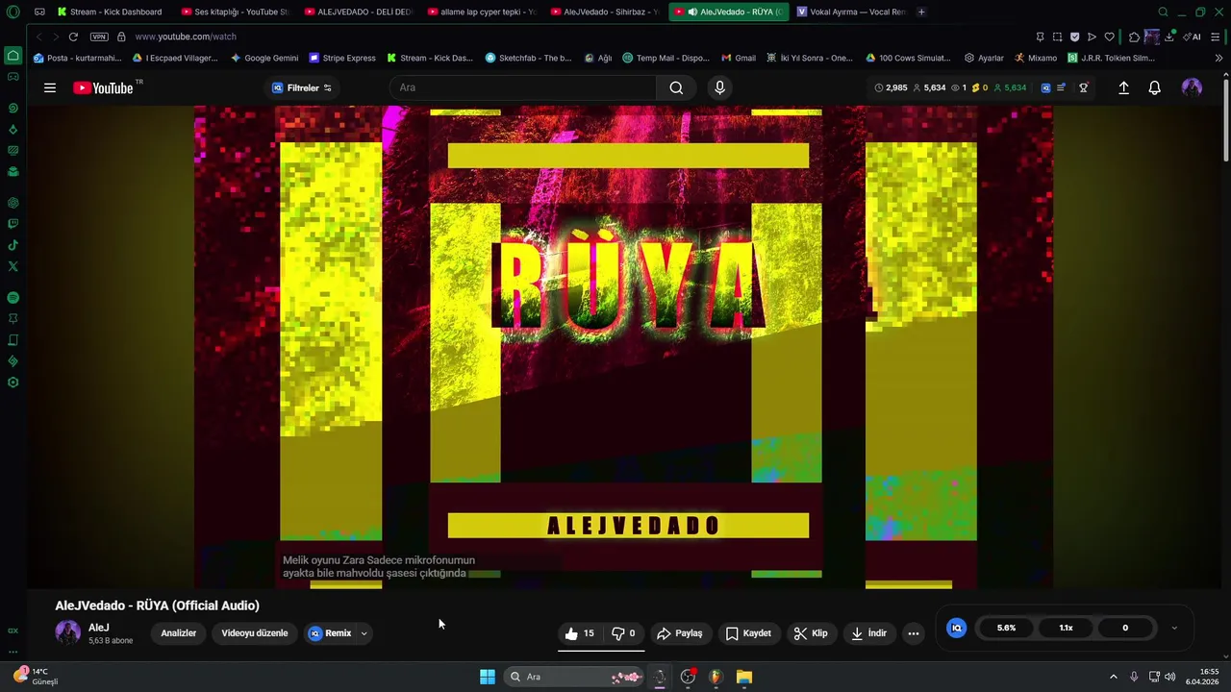Image resolution: width=1231 pixels, height=692 pixels.
Task: Focus the YouTube Ara search field
Action: [x=524, y=87]
